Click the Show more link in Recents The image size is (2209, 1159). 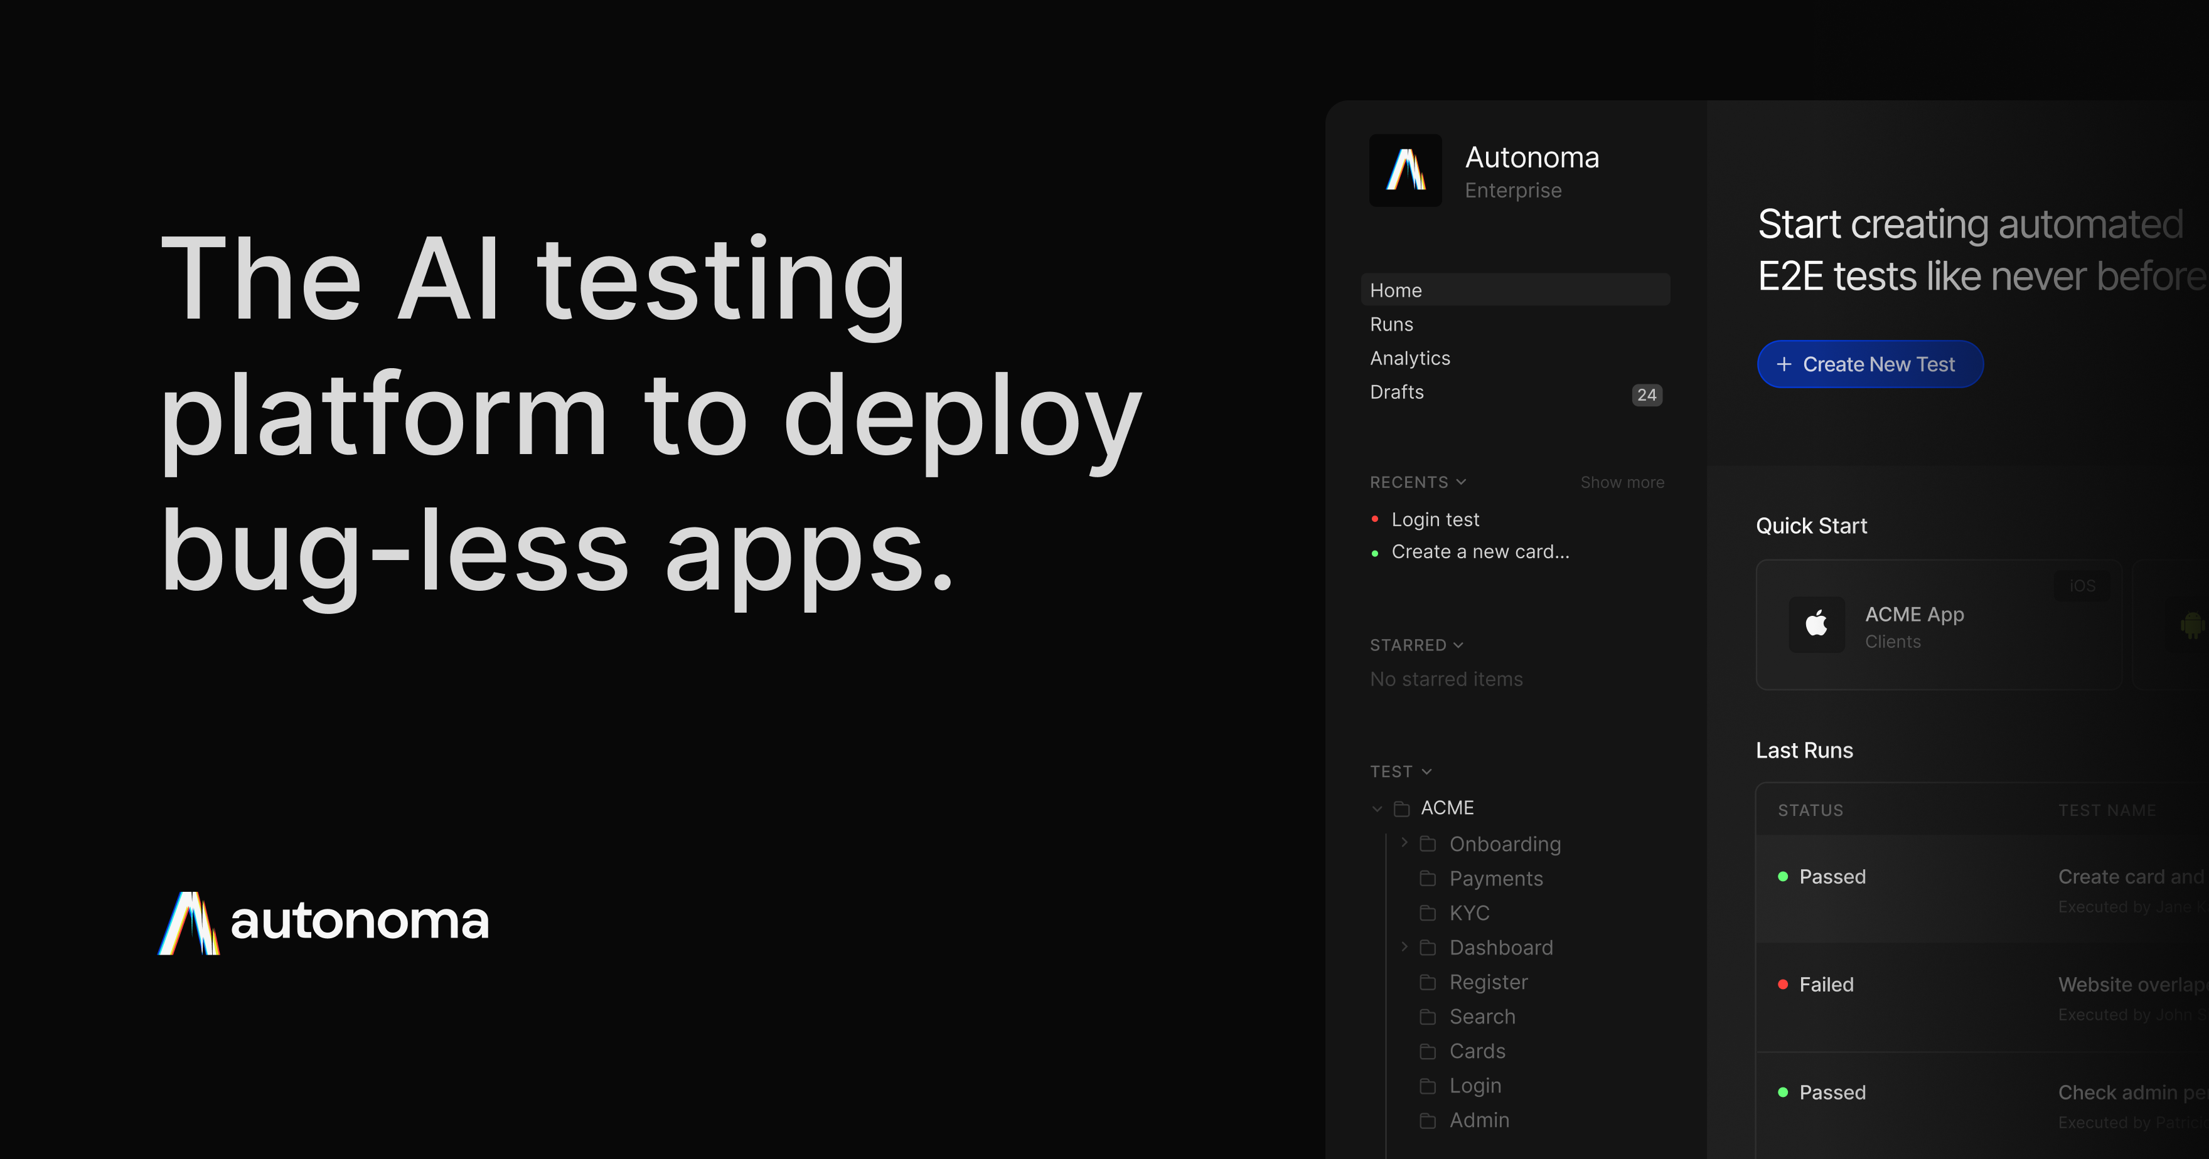point(1622,483)
